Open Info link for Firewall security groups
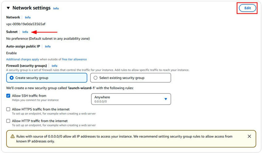The width and height of the screenshot is (262, 155). pyautogui.click(x=55, y=66)
